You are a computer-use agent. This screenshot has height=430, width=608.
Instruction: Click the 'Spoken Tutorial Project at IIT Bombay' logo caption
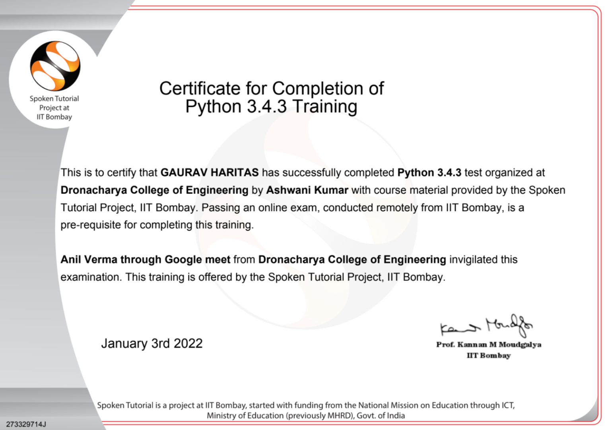click(x=54, y=108)
